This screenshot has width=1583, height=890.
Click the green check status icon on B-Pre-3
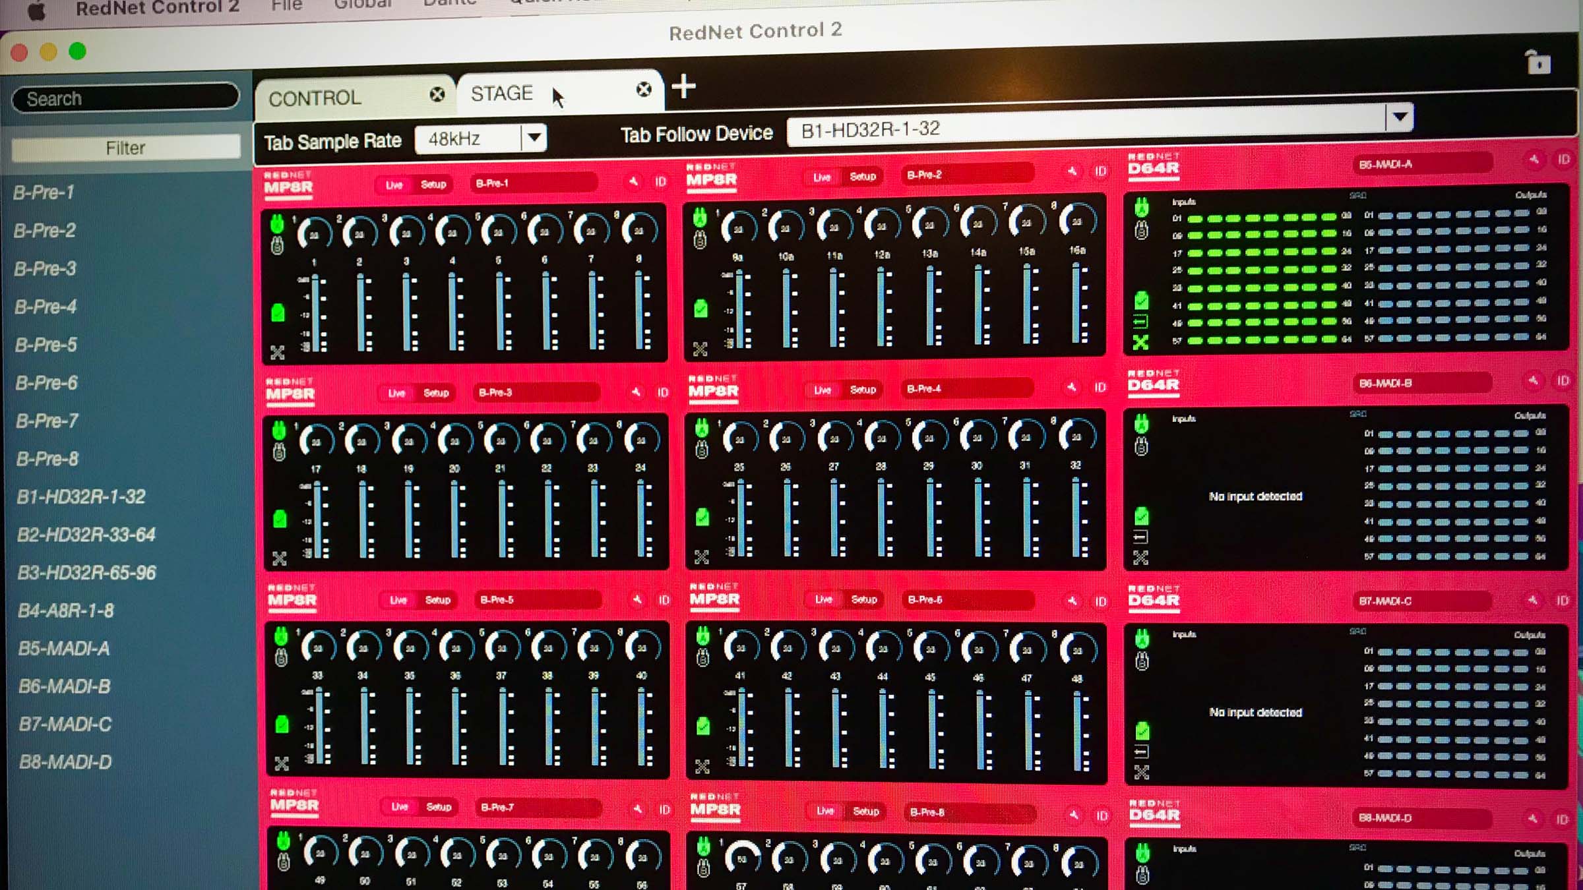pos(280,519)
